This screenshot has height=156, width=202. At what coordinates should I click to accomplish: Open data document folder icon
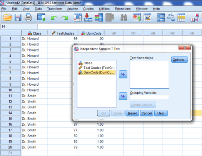click(7, 18)
